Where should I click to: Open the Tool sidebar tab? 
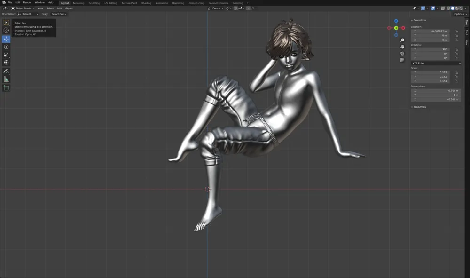click(x=467, y=32)
